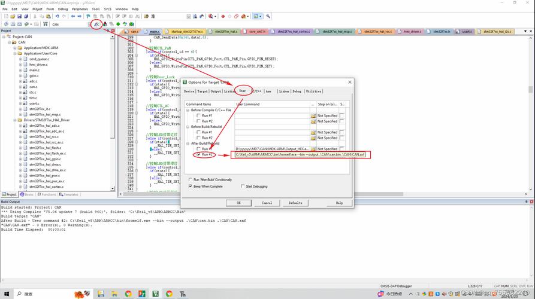
Task: Click the Undo arrow in toolbar
Action: (x=57, y=17)
